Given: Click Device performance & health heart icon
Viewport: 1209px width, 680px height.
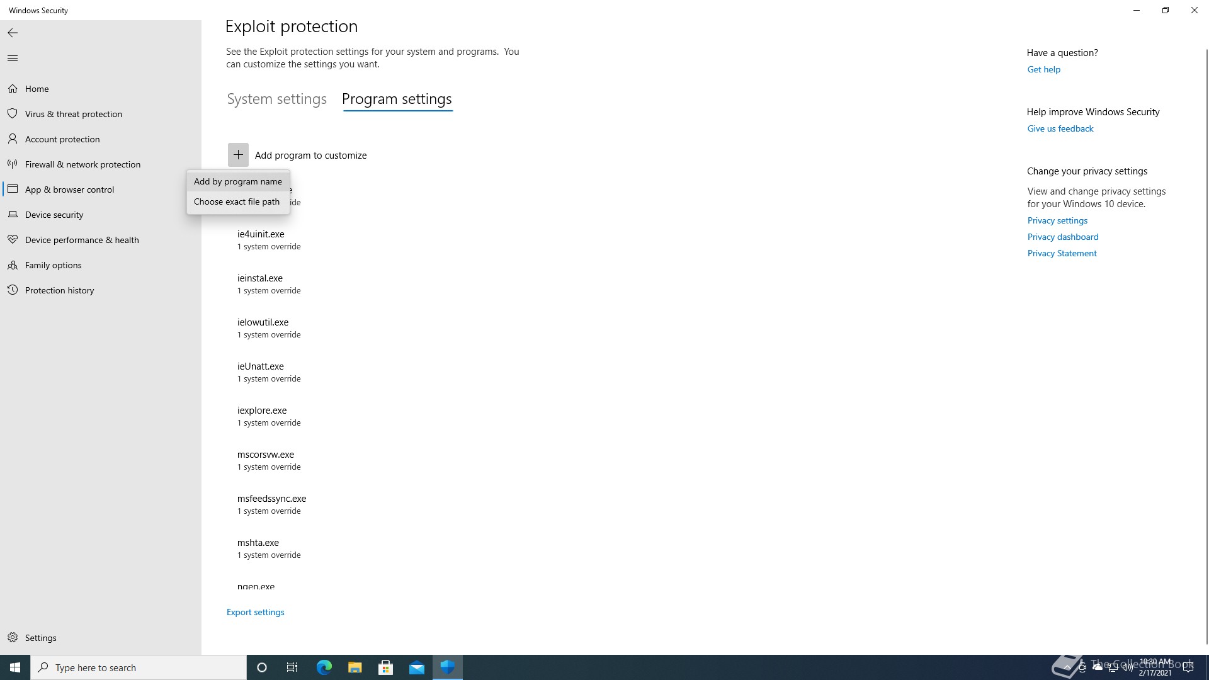Looking at the screenshot, I should [x=12, y=240].
